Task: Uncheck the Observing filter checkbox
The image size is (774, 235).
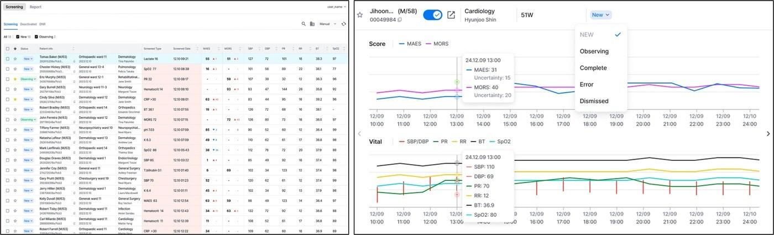Action: click(x=36, y=37)
